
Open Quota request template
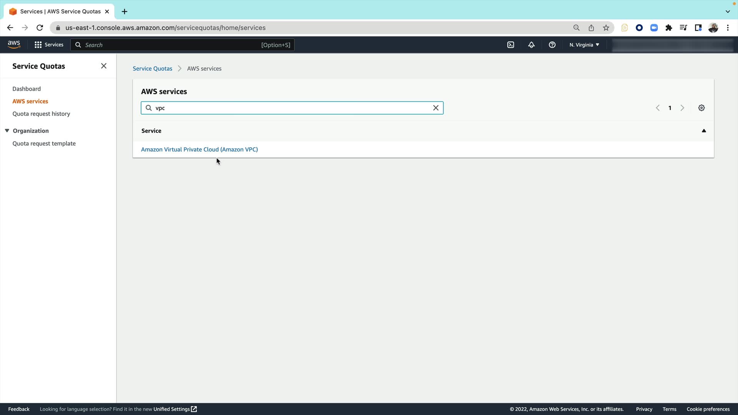[44, 144]
